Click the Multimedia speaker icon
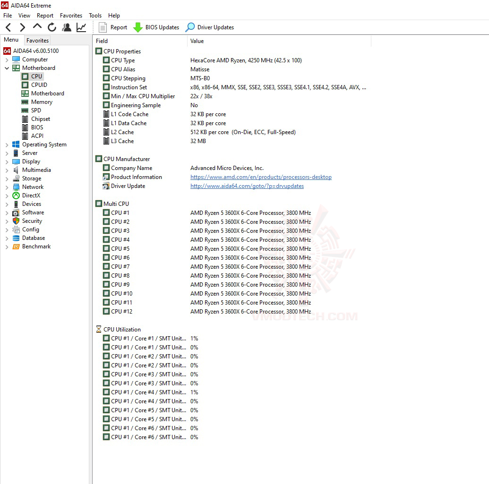Image resolution: width=489 pixels, height=484 pixels. [x=16, y=170]
